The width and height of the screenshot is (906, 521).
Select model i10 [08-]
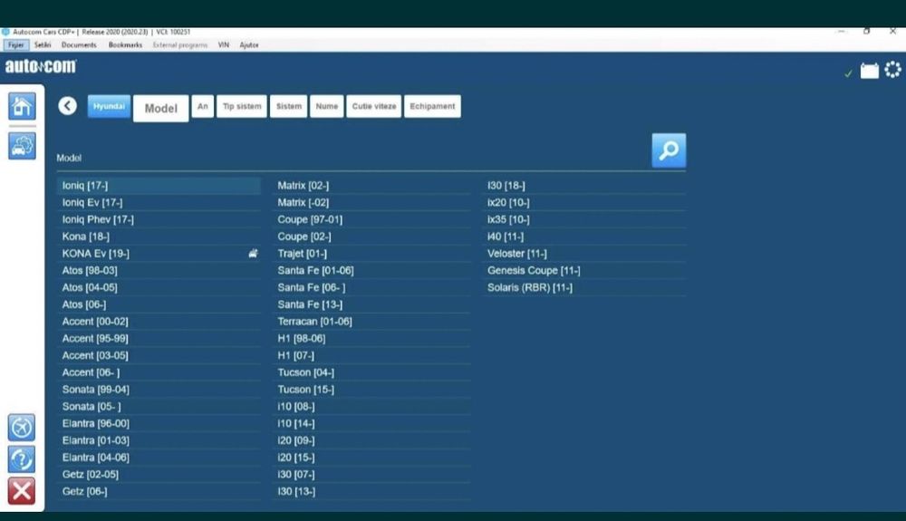371,407
